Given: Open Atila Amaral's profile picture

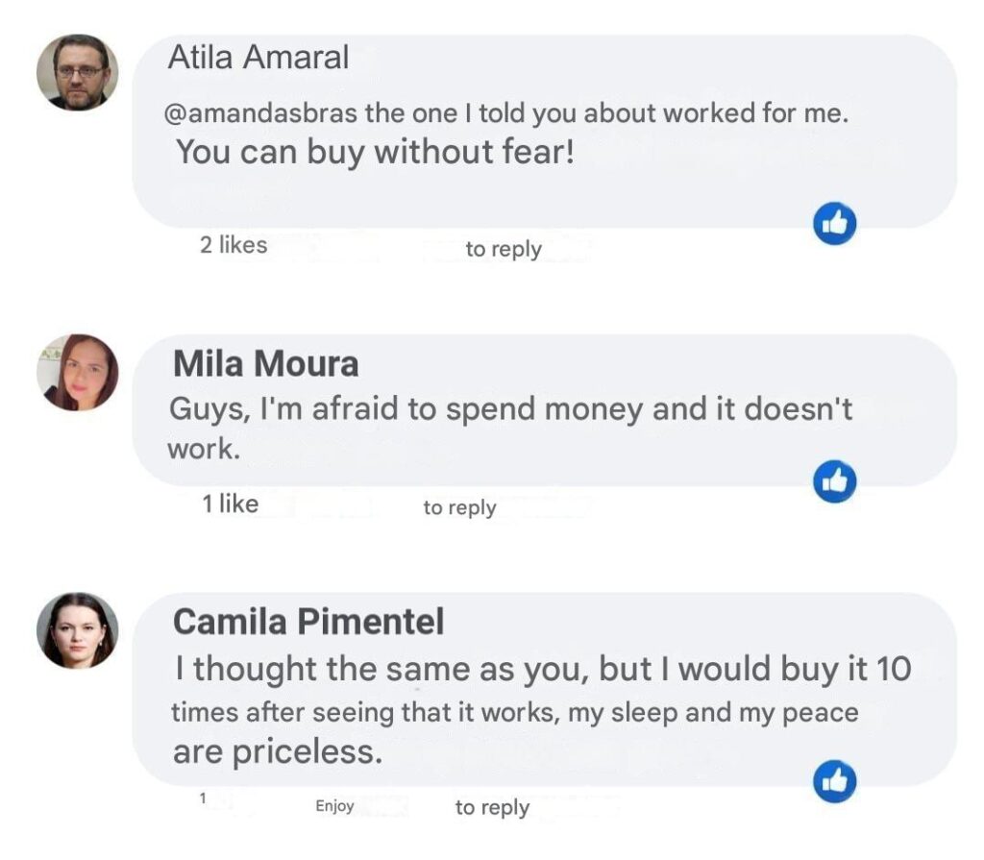Looking at the screenshot, I should coord(77,73).
